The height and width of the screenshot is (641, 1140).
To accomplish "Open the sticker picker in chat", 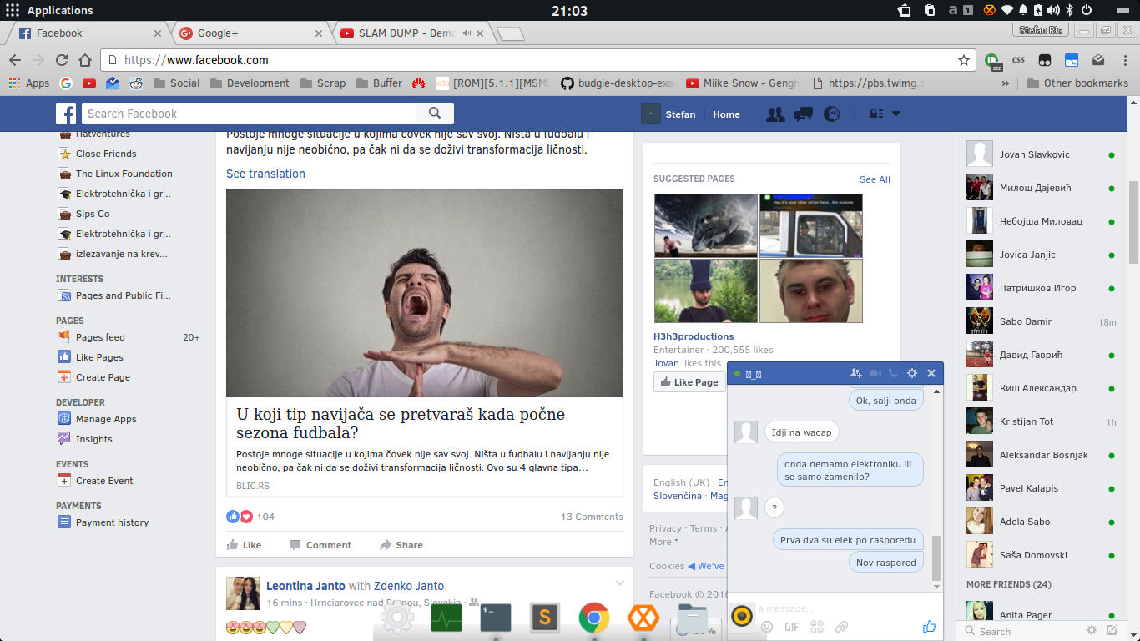I will pyautogui.click(x=817, y=627).
